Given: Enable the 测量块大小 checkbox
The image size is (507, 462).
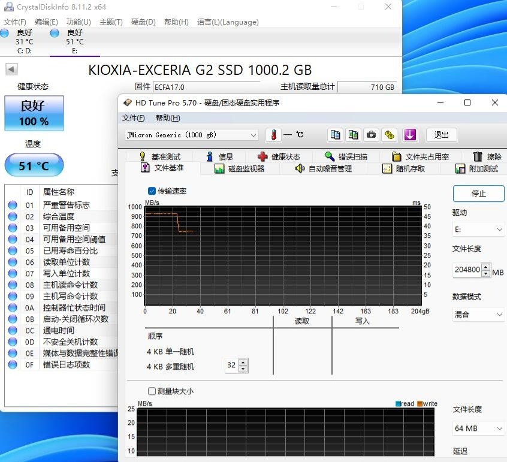Looking at the screenshot, I should point(152,391).
